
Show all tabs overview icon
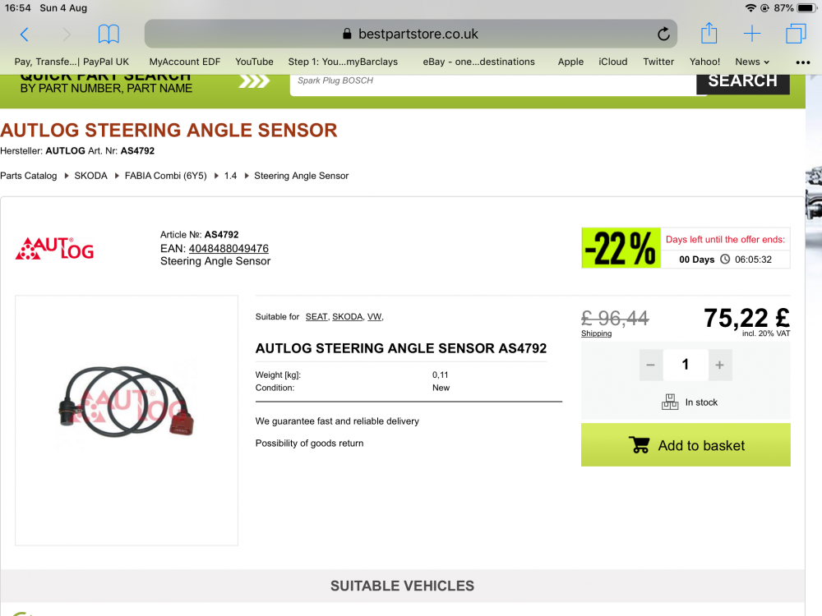pos(796,34)
